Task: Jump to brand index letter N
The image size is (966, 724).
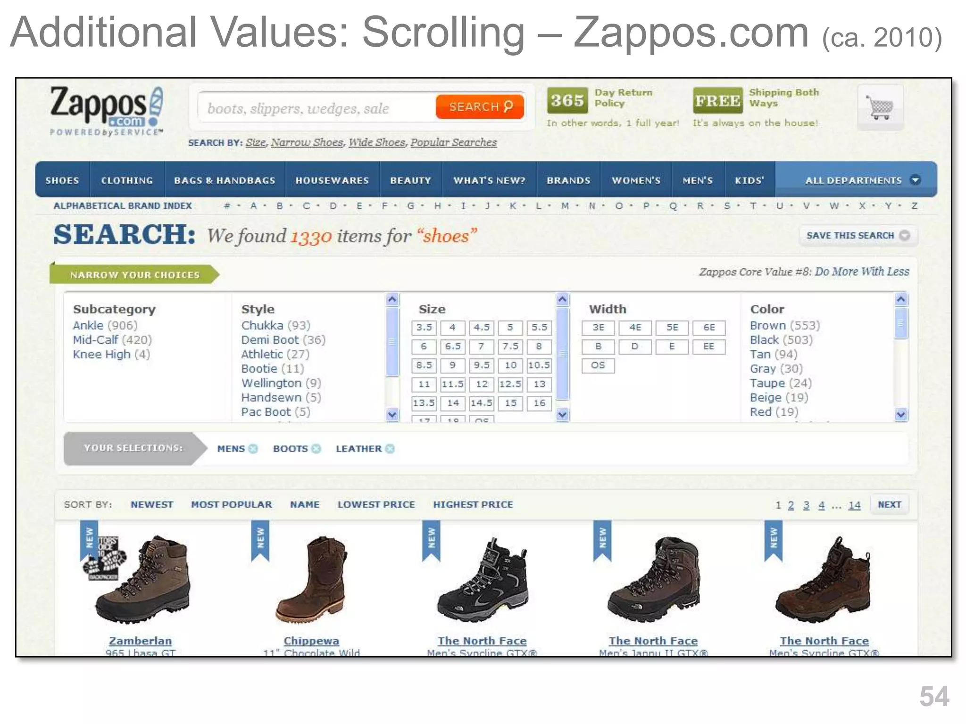Action: 592,206
